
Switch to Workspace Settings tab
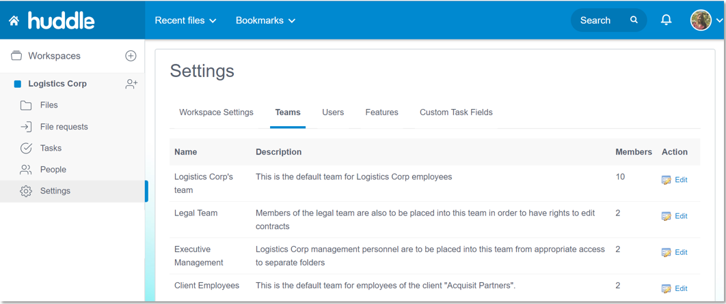pyautogui.click(x=216, y=112)
